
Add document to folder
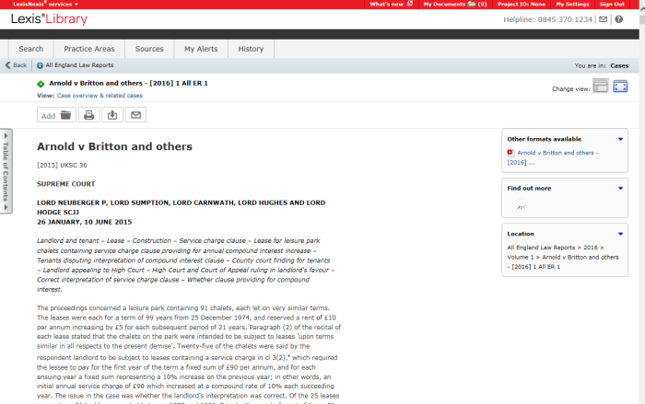pos(55,115)
